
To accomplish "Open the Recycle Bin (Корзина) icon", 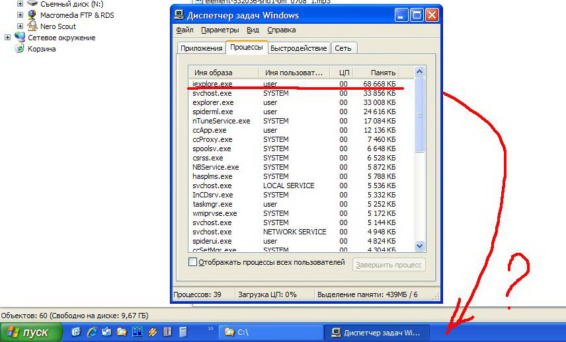I will [20, 49].
